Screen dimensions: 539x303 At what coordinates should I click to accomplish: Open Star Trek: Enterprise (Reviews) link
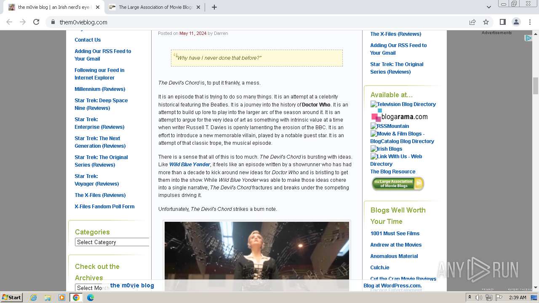point(99,123)
